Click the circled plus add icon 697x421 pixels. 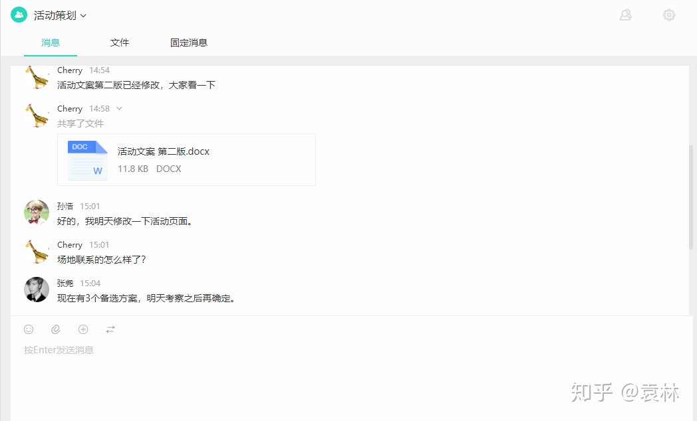83,329
